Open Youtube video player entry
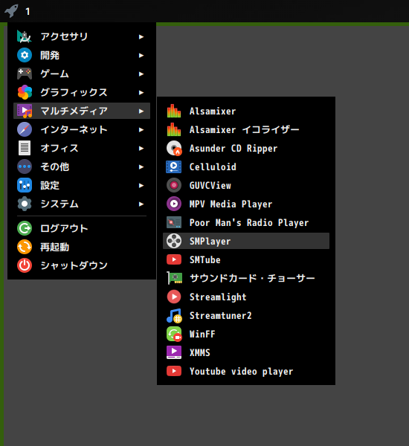The height and width of the screenshot is (446, 409). pyautogui.click(x=246, y=371)
